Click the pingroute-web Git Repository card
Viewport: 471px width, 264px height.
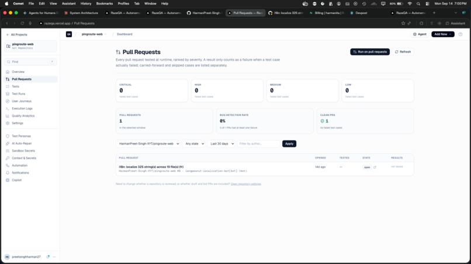30,46
